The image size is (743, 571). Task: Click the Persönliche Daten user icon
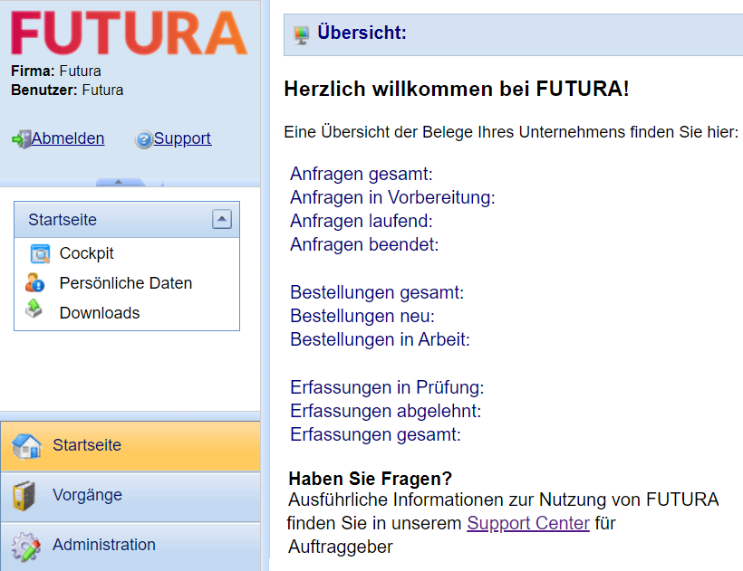pyautogui.click(x=35, y=282)
